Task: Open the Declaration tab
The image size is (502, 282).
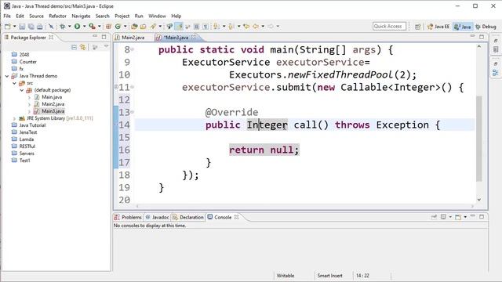Action: [x=188, y=218]
